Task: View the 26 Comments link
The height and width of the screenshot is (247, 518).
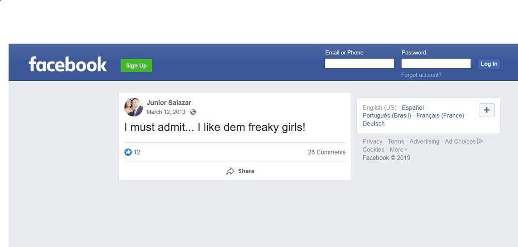Action: click(327, 152)
